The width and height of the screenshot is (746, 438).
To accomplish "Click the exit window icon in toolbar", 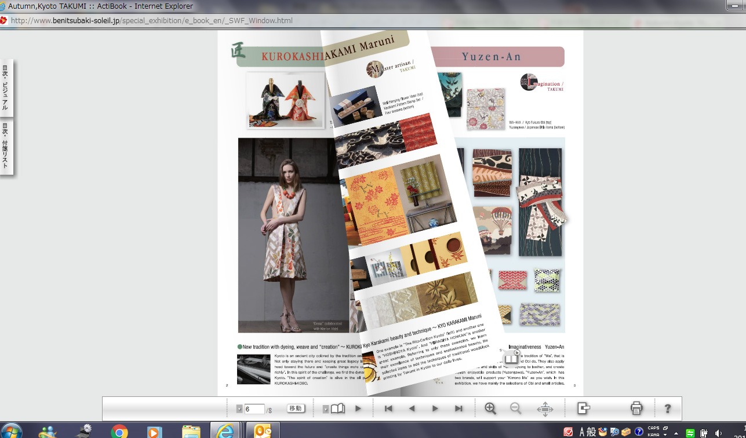I will pos(583,408).
